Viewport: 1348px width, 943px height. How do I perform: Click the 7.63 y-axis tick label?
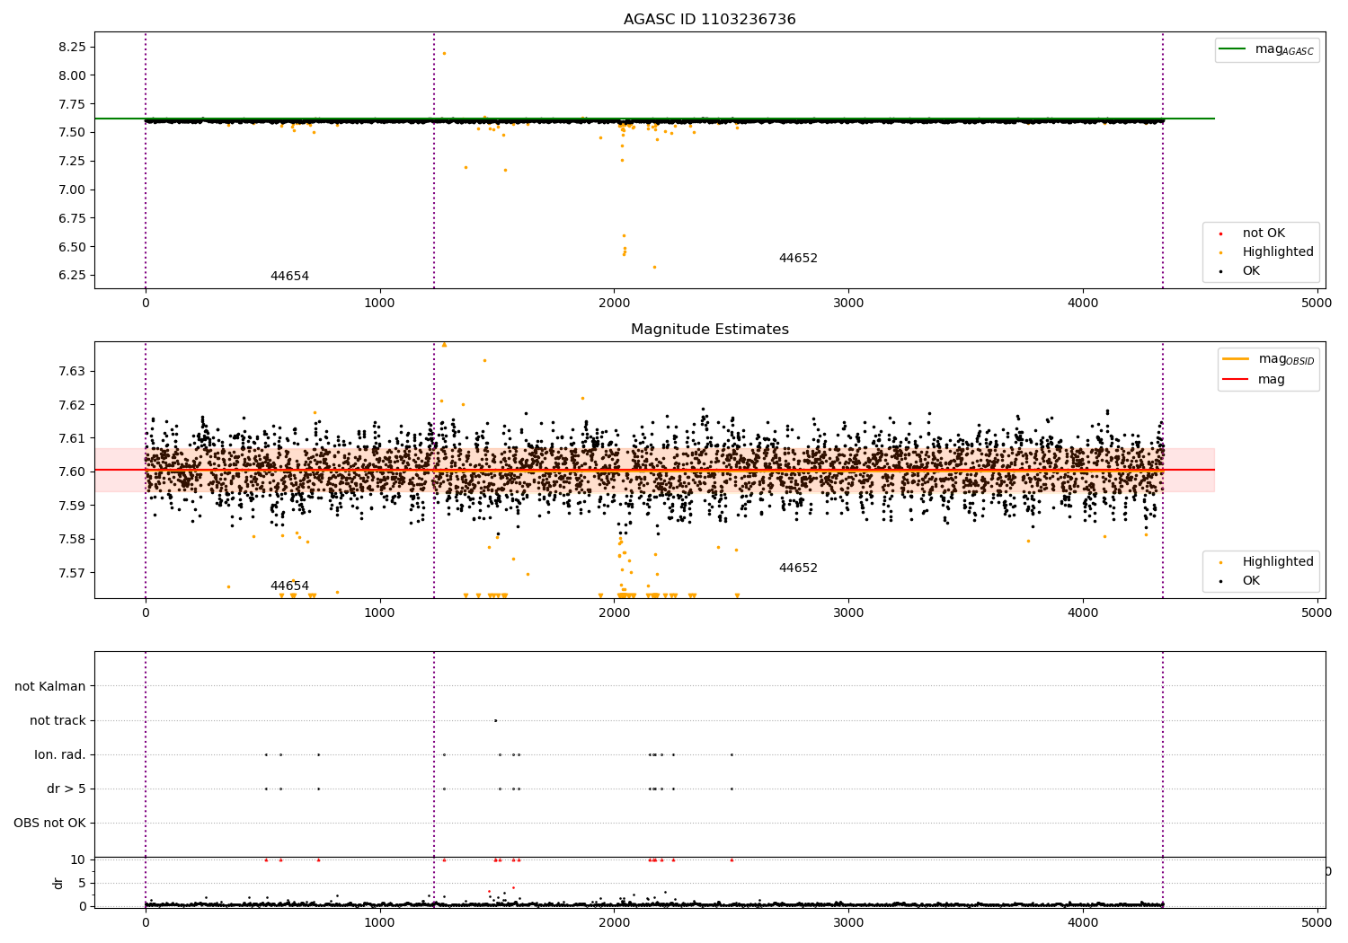click(72, 371)
